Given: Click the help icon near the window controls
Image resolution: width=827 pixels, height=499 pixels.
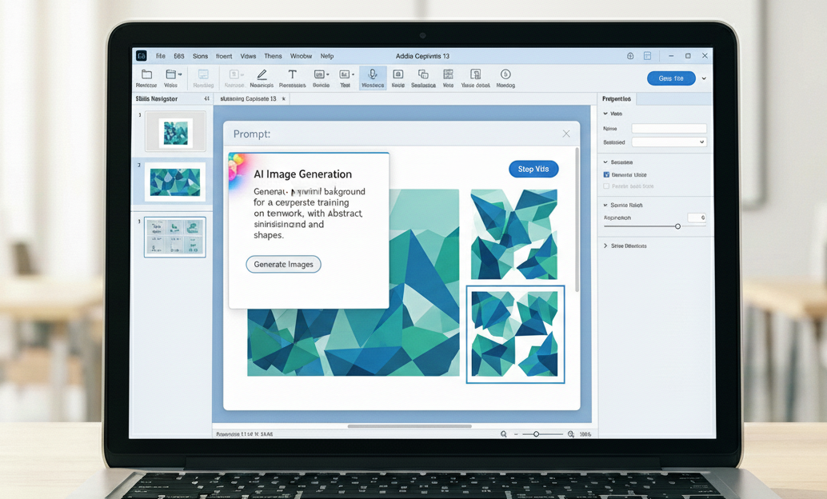Looking at the screenshot, I should click(630, 57).
